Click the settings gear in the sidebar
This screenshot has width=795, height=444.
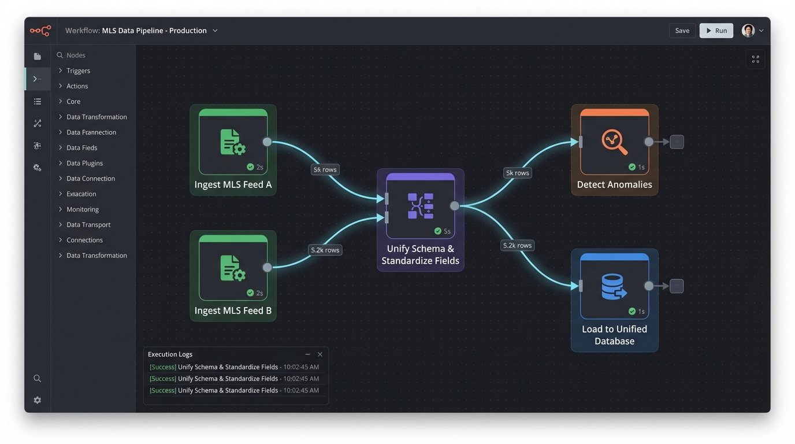point(37,399)
